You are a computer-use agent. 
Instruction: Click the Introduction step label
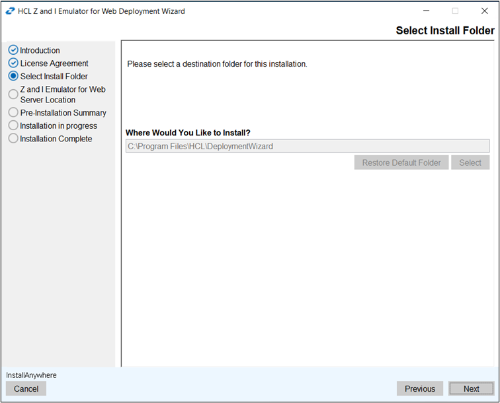click(40, 50)
